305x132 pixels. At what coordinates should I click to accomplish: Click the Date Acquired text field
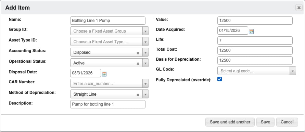(x=233, y=31)
